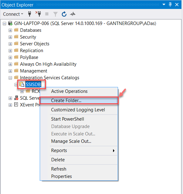The image size is (183, 194).
Task: Expand the Security folder node
Action: (x=10, y=37)
